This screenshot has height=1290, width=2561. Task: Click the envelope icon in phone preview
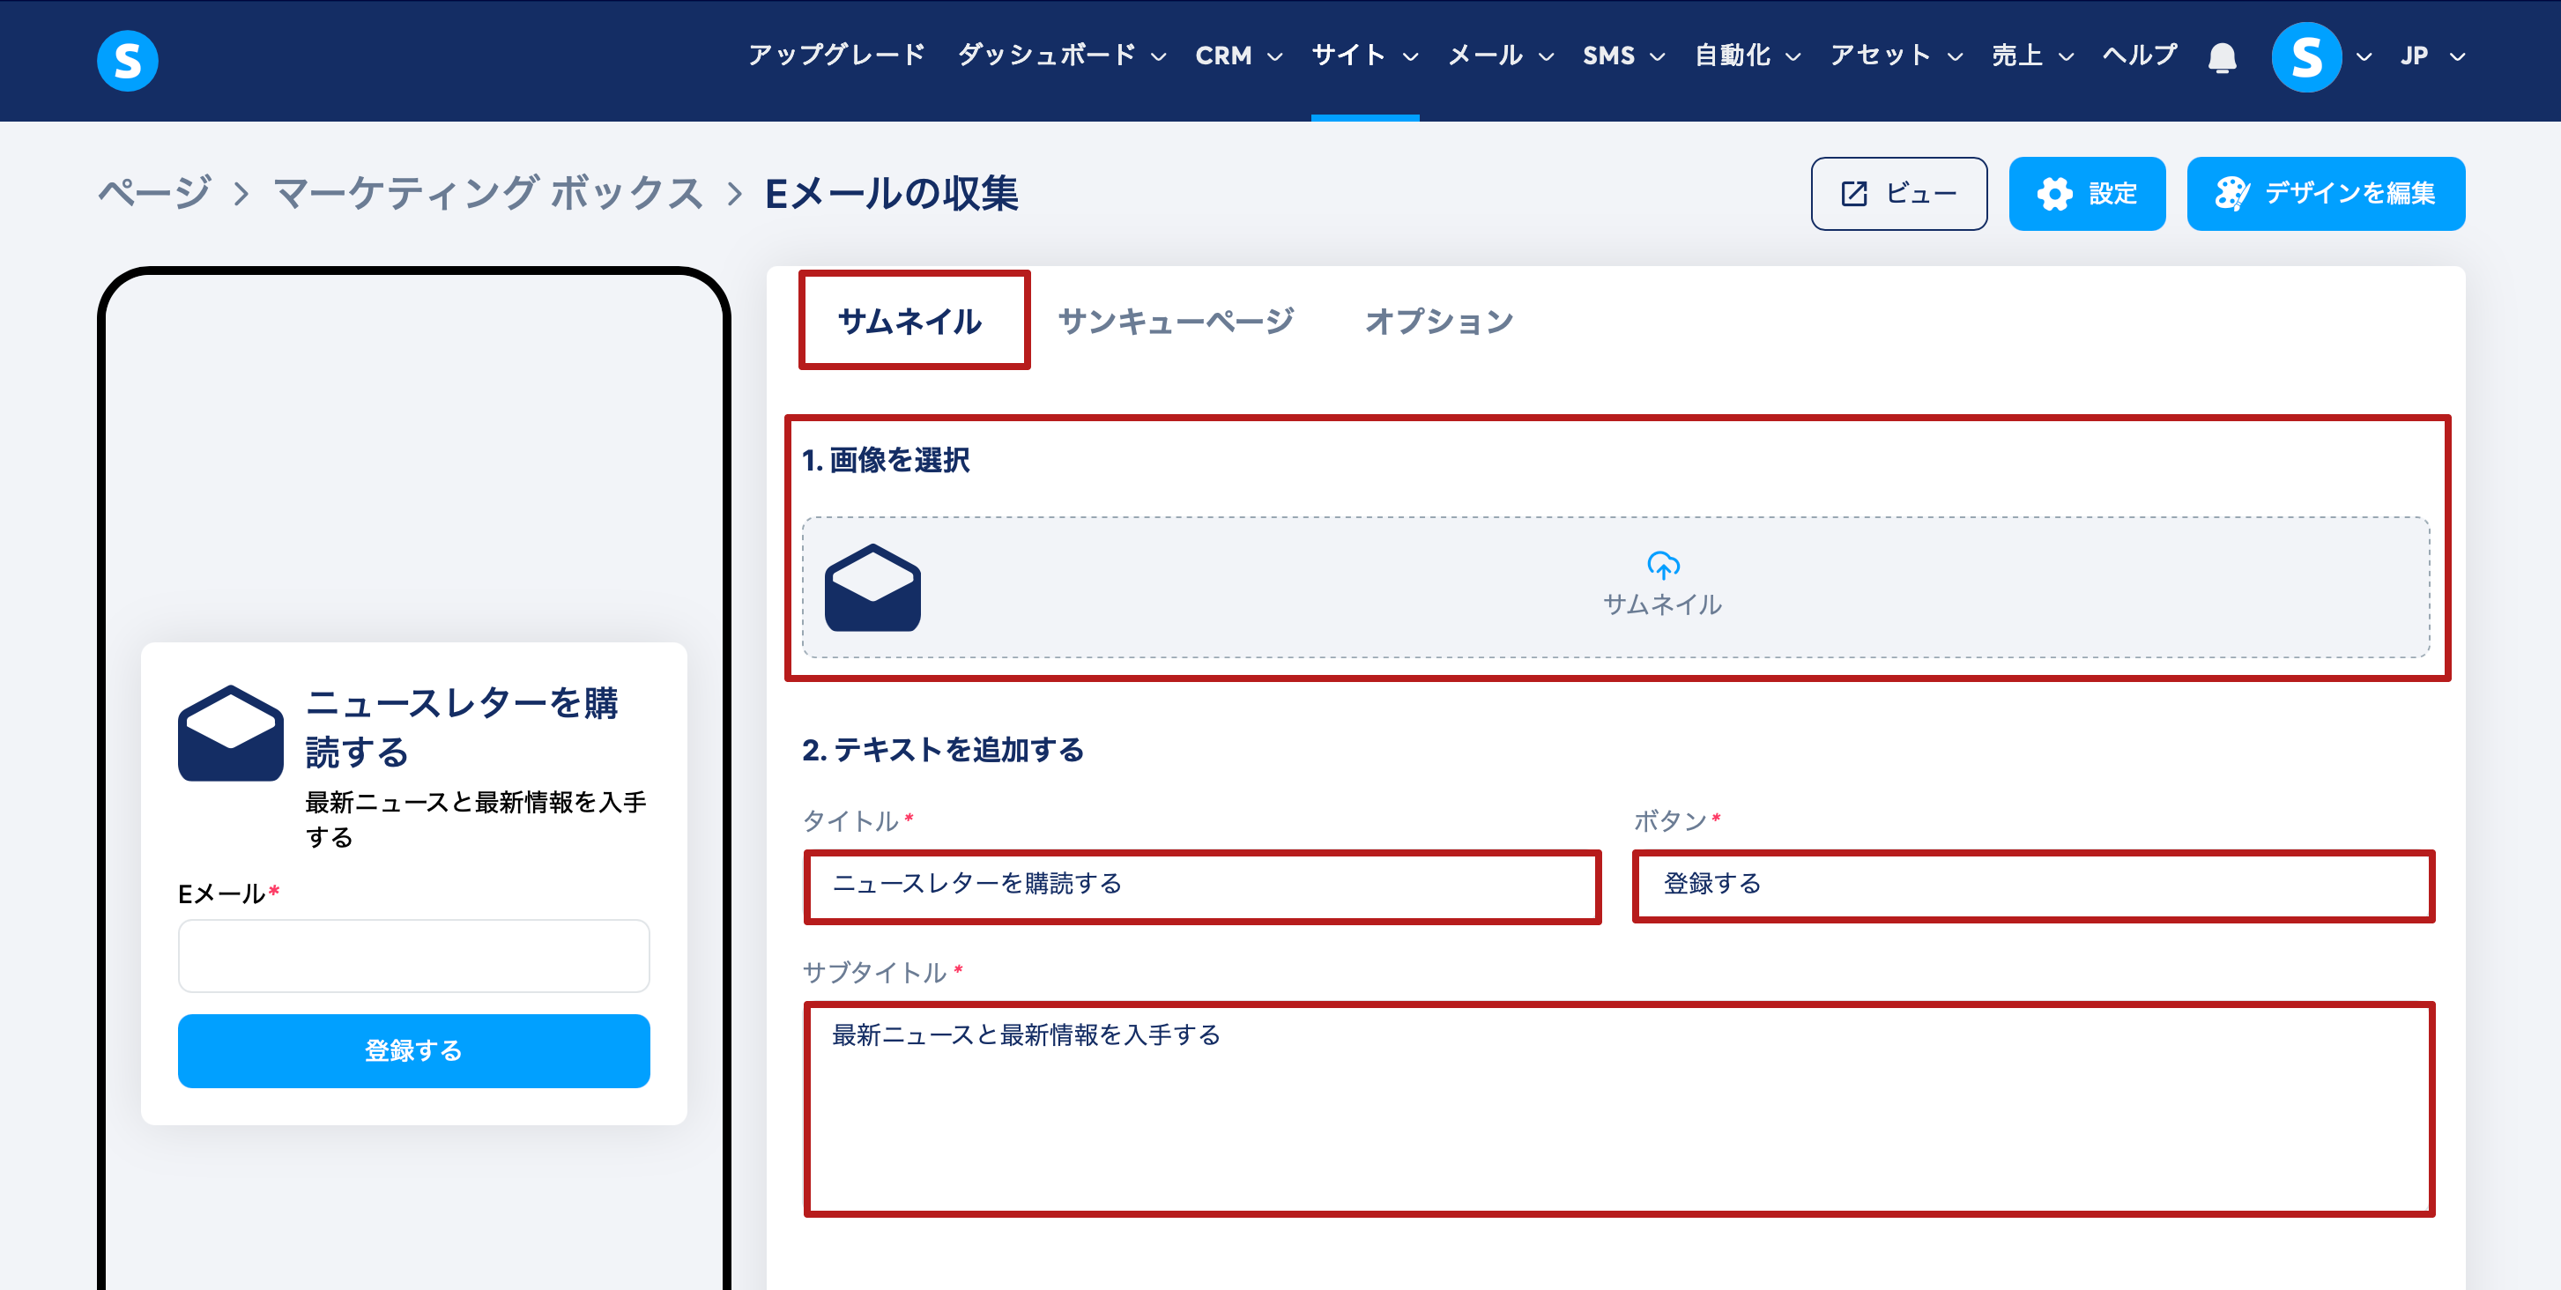tap(231, 733)
